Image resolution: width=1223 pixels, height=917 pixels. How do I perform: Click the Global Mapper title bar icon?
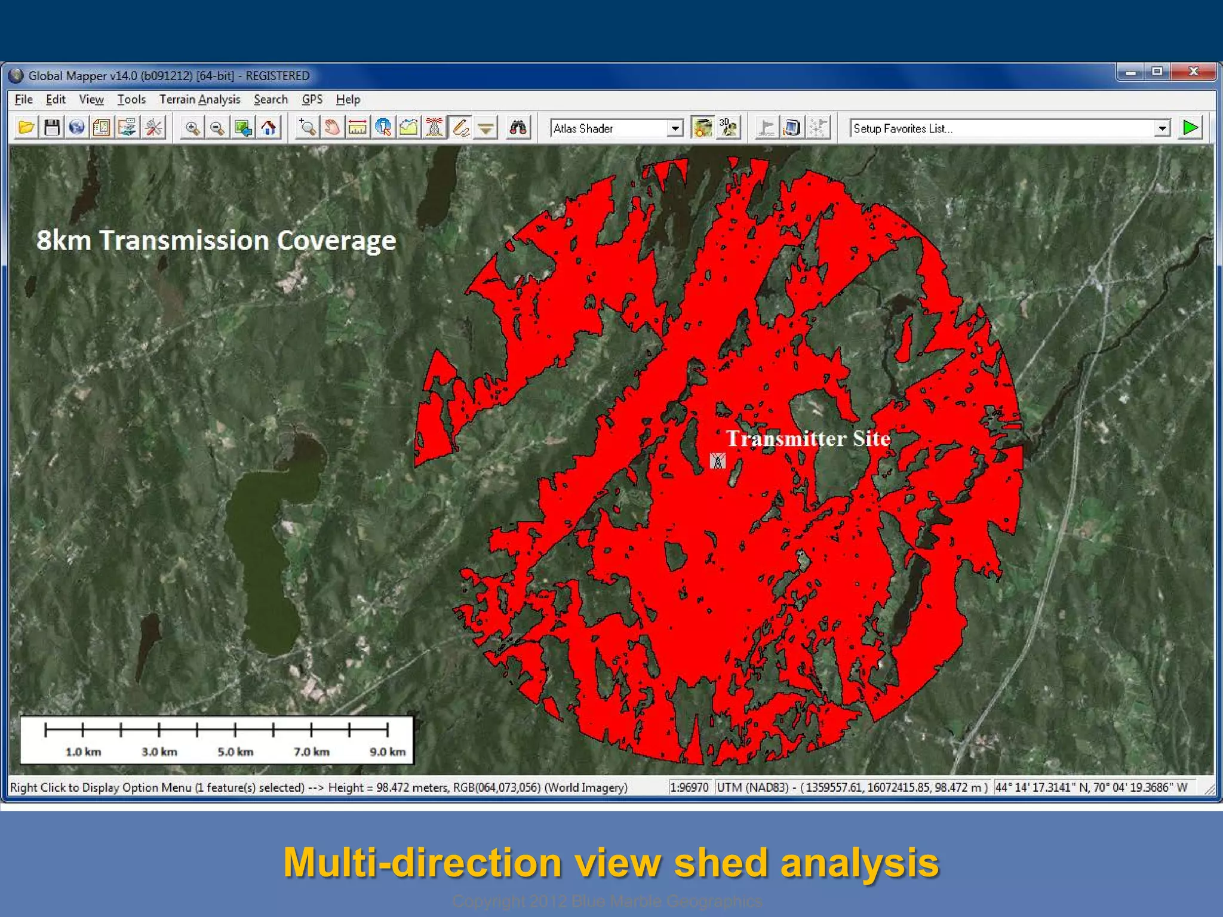tap(16, 76)
